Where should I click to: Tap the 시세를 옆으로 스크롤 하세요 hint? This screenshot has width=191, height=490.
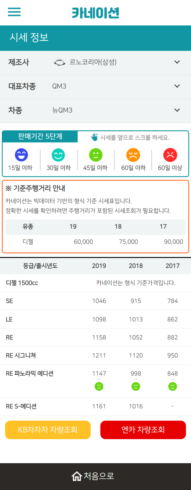coord(135,138)
